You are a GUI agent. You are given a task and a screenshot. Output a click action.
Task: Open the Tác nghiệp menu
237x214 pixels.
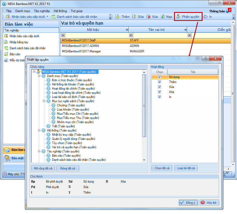[x=42, y=11]
